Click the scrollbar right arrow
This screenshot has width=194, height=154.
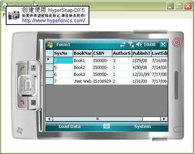click(164, 119)
